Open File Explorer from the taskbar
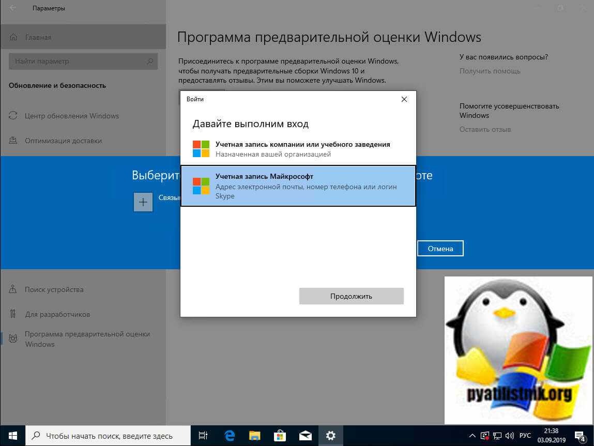Screen dimensions: 594x446 (x=254, y=436)
